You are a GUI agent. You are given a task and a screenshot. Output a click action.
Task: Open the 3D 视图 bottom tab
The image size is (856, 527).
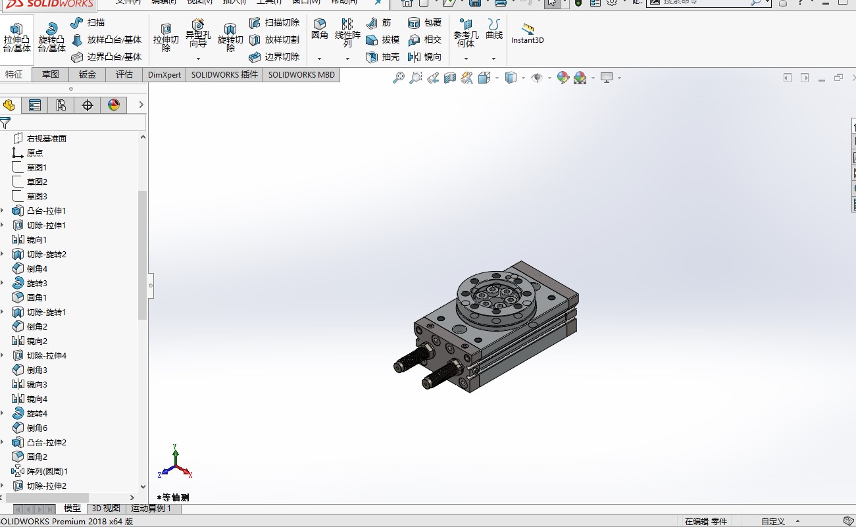point(106,509)
